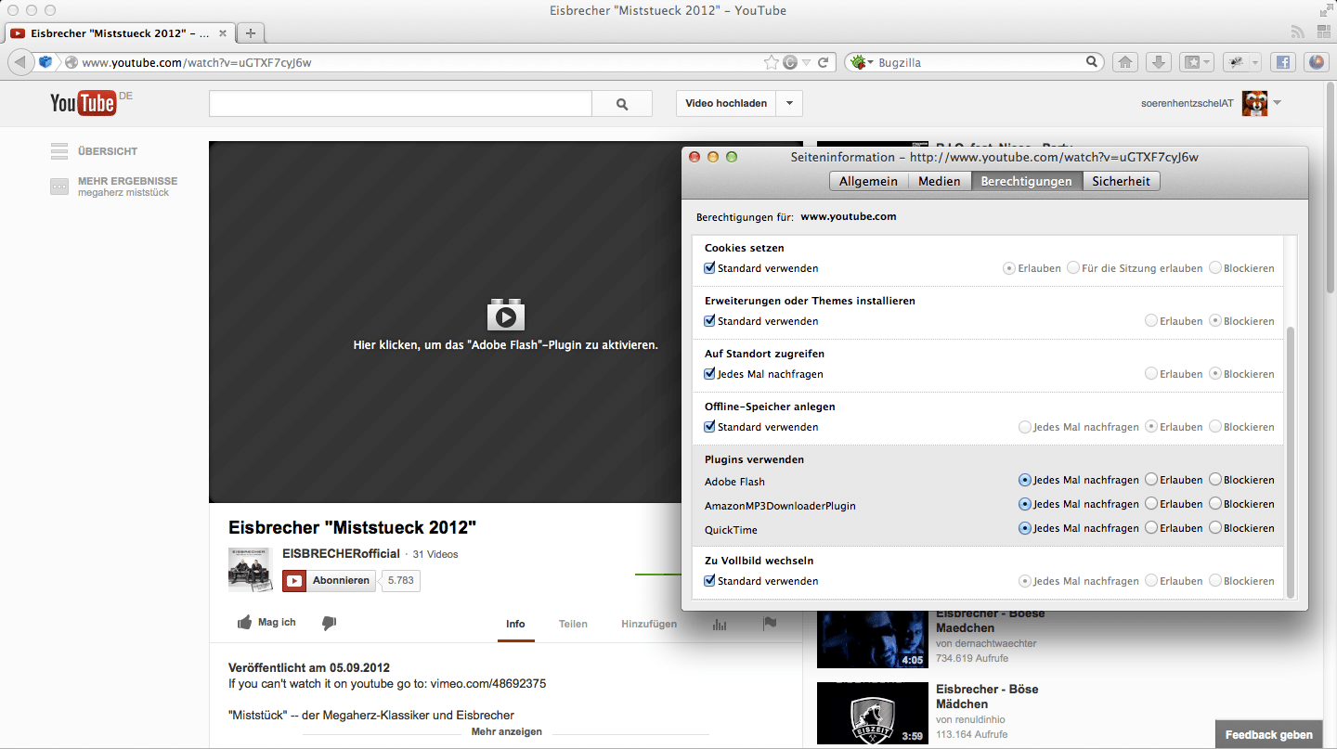The image size is (1337, 749).
Task: Click the Home icon in browser toolbar
Action: [x=1124, y=62]
